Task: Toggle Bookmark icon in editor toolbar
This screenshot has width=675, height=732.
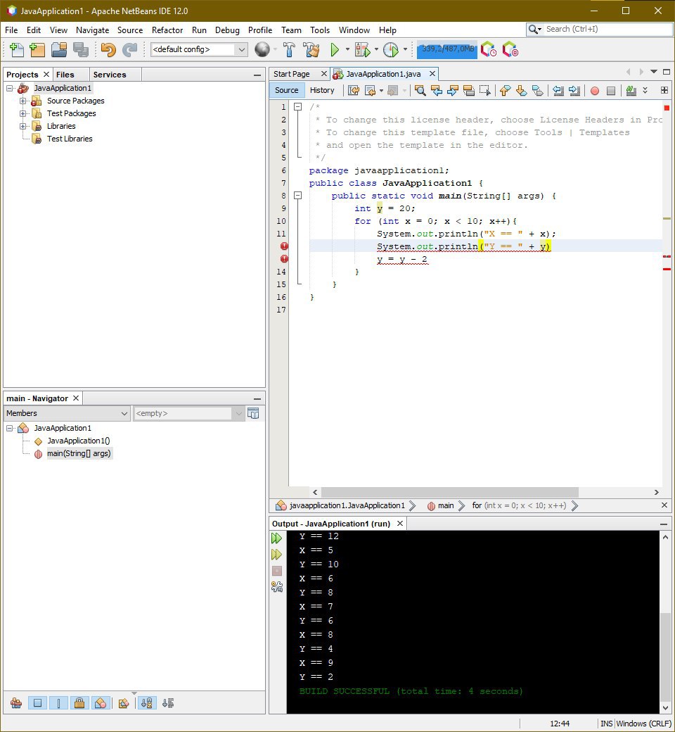Action: (537, 91)
